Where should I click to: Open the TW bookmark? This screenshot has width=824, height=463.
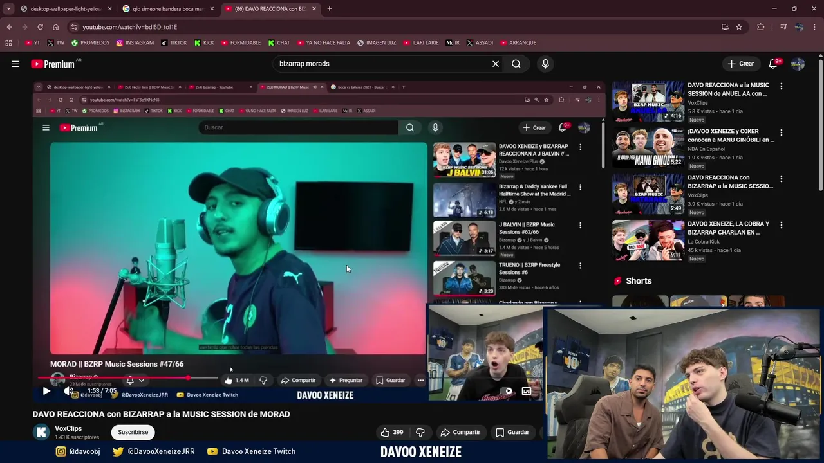[55, 42]
